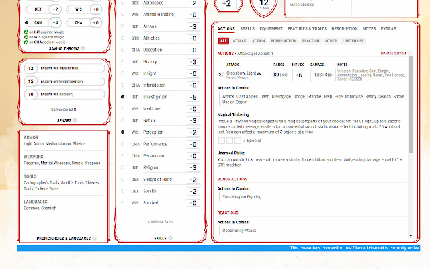
Task: Open Saving Throws settings gear
Action: (x=83, y=48)
